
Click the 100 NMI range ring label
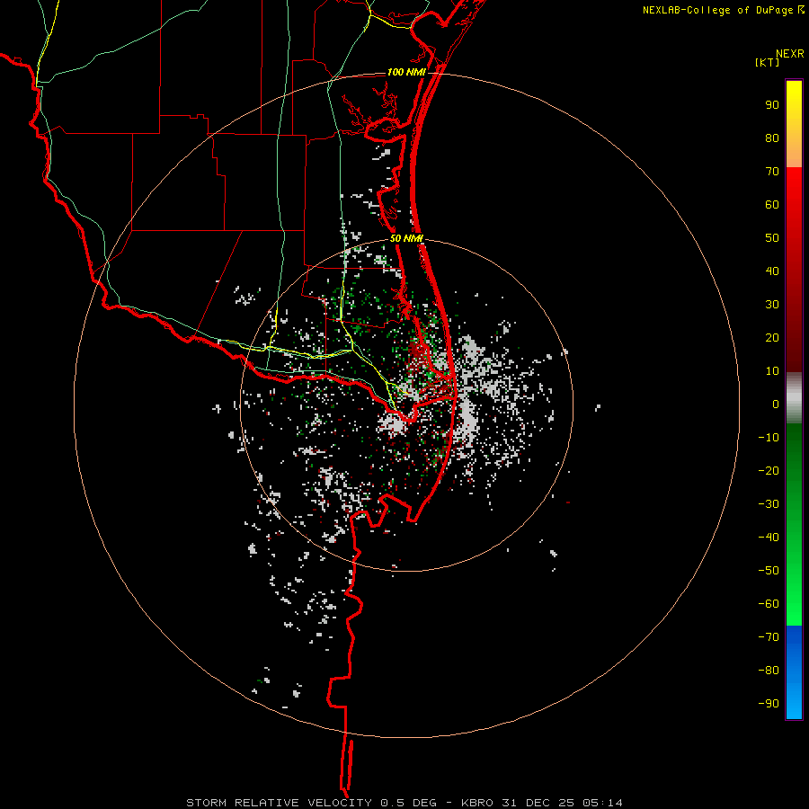pos(406,72)
